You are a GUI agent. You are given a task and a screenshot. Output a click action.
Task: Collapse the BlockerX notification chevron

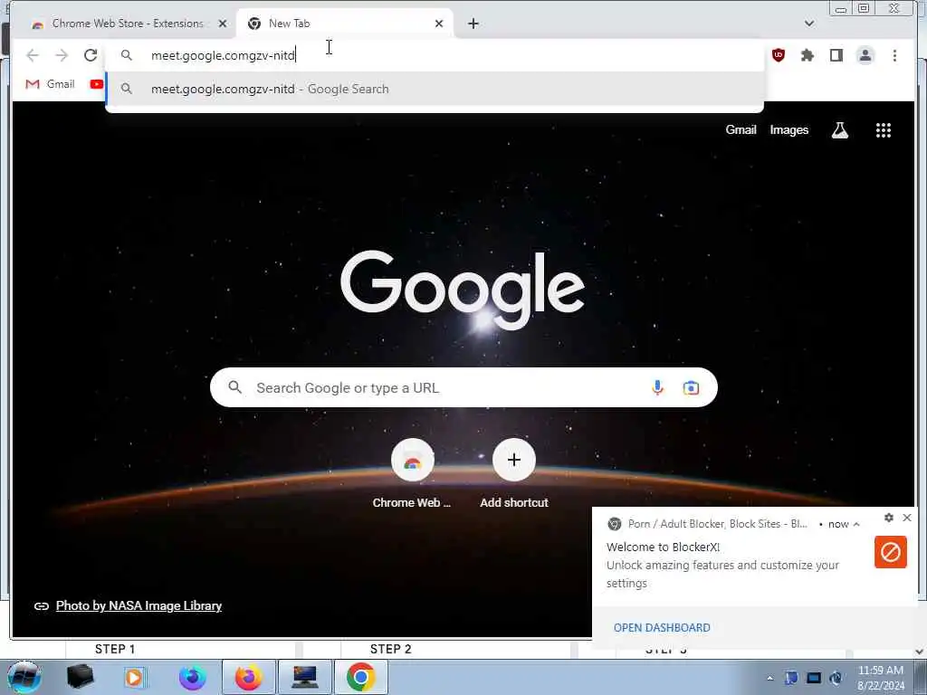tap(856, 524)
